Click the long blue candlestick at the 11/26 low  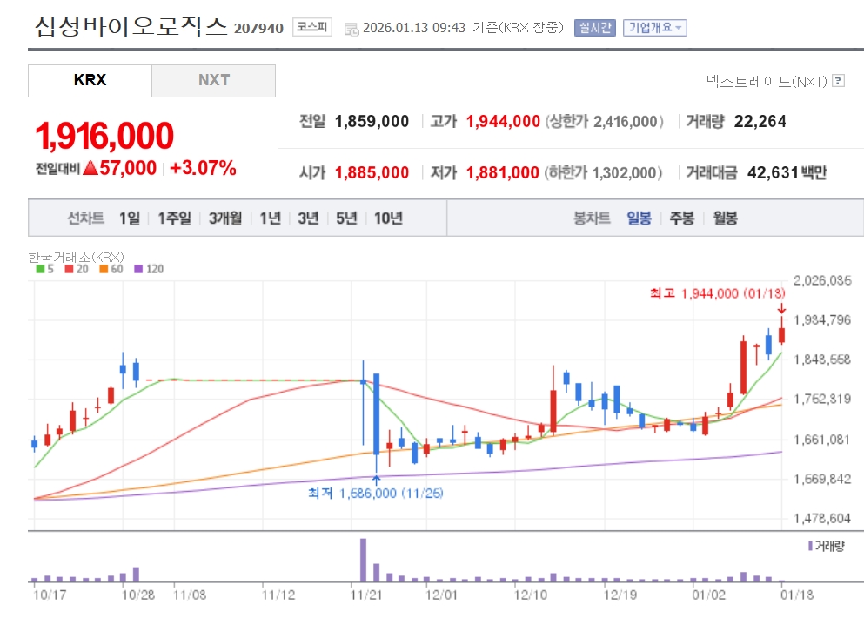[377, 413]
